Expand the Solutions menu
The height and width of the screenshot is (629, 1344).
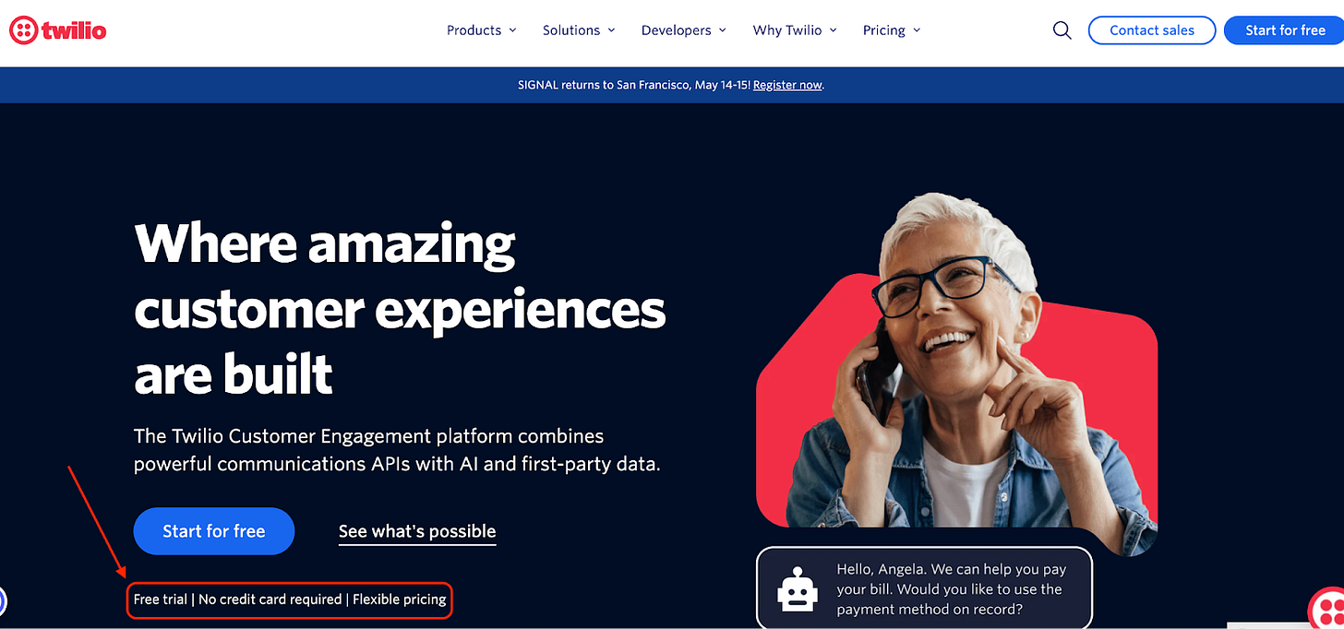tap(579, 30)
